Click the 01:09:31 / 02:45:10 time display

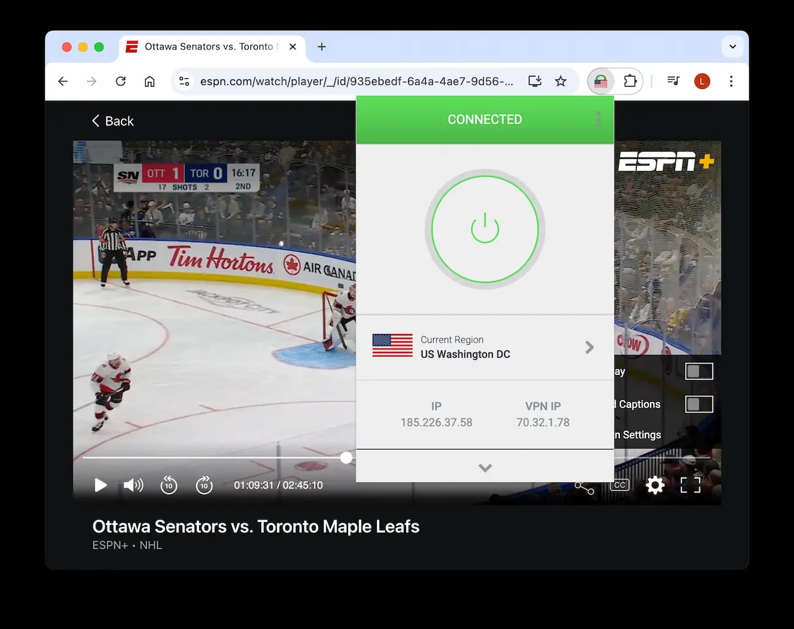pos(279,485)
